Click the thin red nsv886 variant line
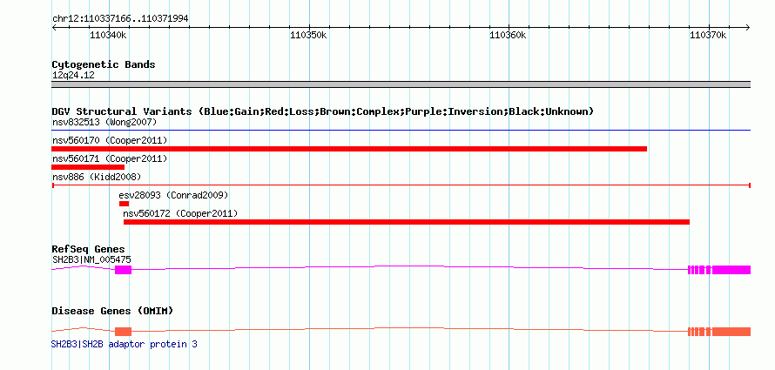775x370 pixels. point(401,185)
